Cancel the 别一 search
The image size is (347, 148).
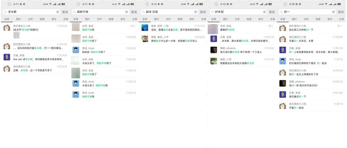(341, 12)
